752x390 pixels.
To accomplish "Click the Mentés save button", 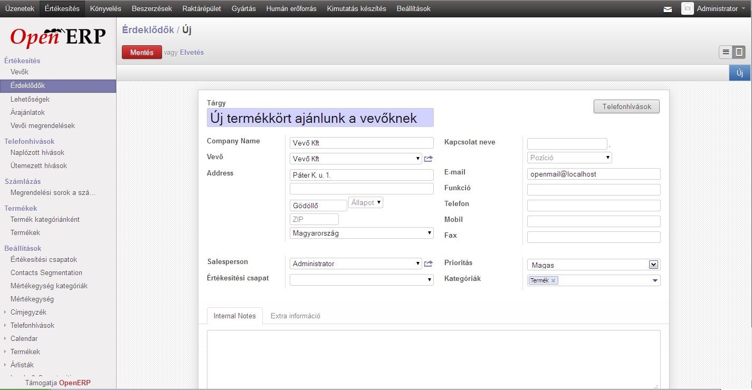I will 142,52.
